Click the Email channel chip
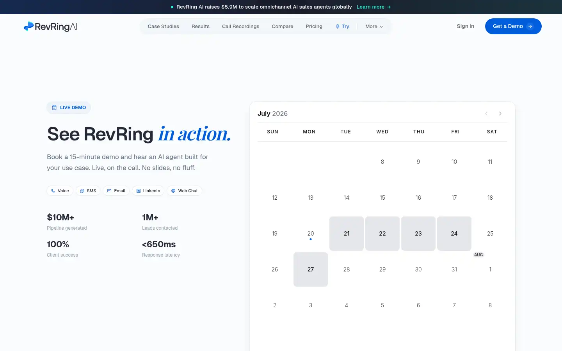This screenshot has width=562, height=351. tap(116, 191)
